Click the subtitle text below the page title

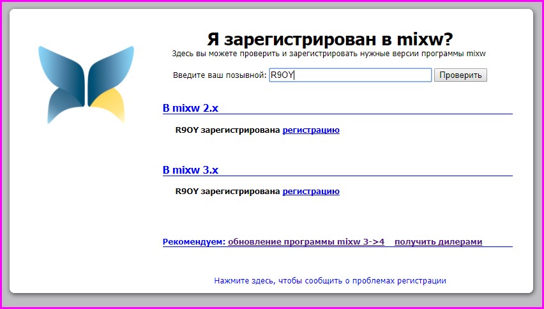(329, 54)
